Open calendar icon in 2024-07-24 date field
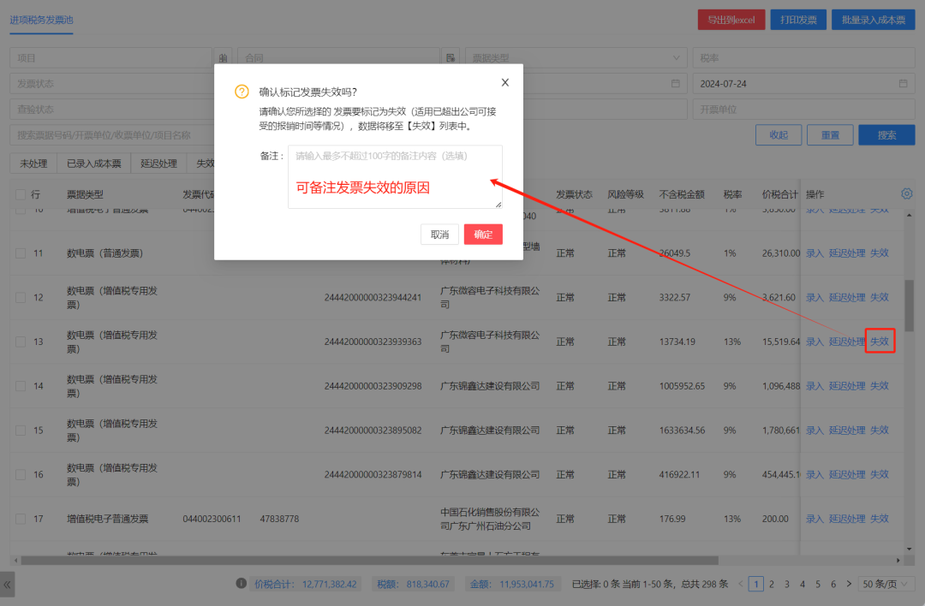This screenshot has height=606, width=925. click(903, 84)
